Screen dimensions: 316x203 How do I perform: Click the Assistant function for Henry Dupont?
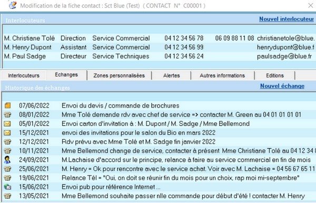point(74,47)
